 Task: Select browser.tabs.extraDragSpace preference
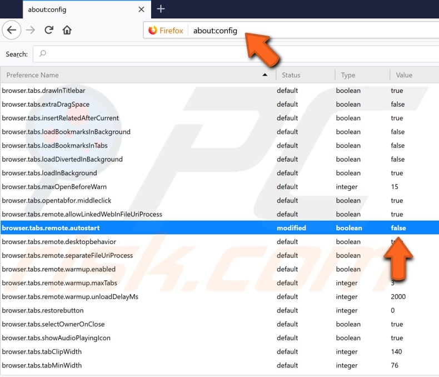point(219,104)
